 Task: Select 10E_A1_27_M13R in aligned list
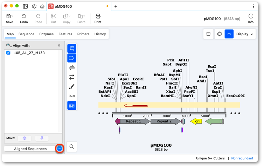pyautogui.click(x=29, y=53)
